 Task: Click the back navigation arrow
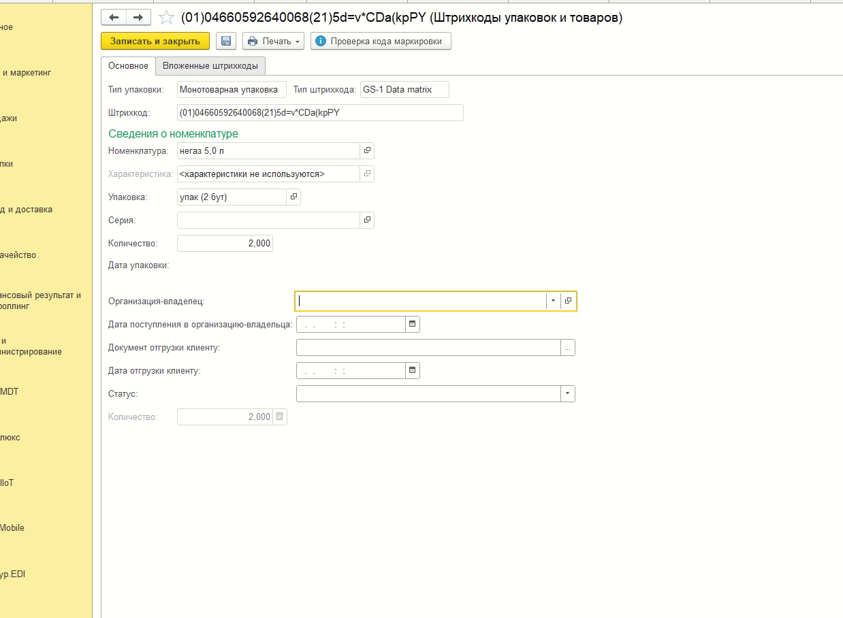click(x=114, y=18)
